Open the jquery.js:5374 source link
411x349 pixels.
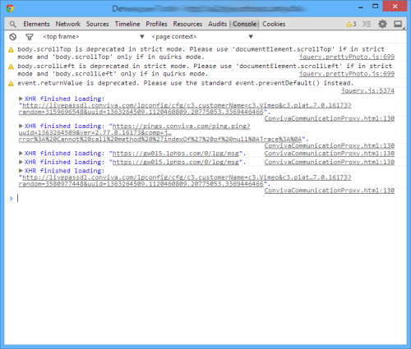(x=367, y=90)
